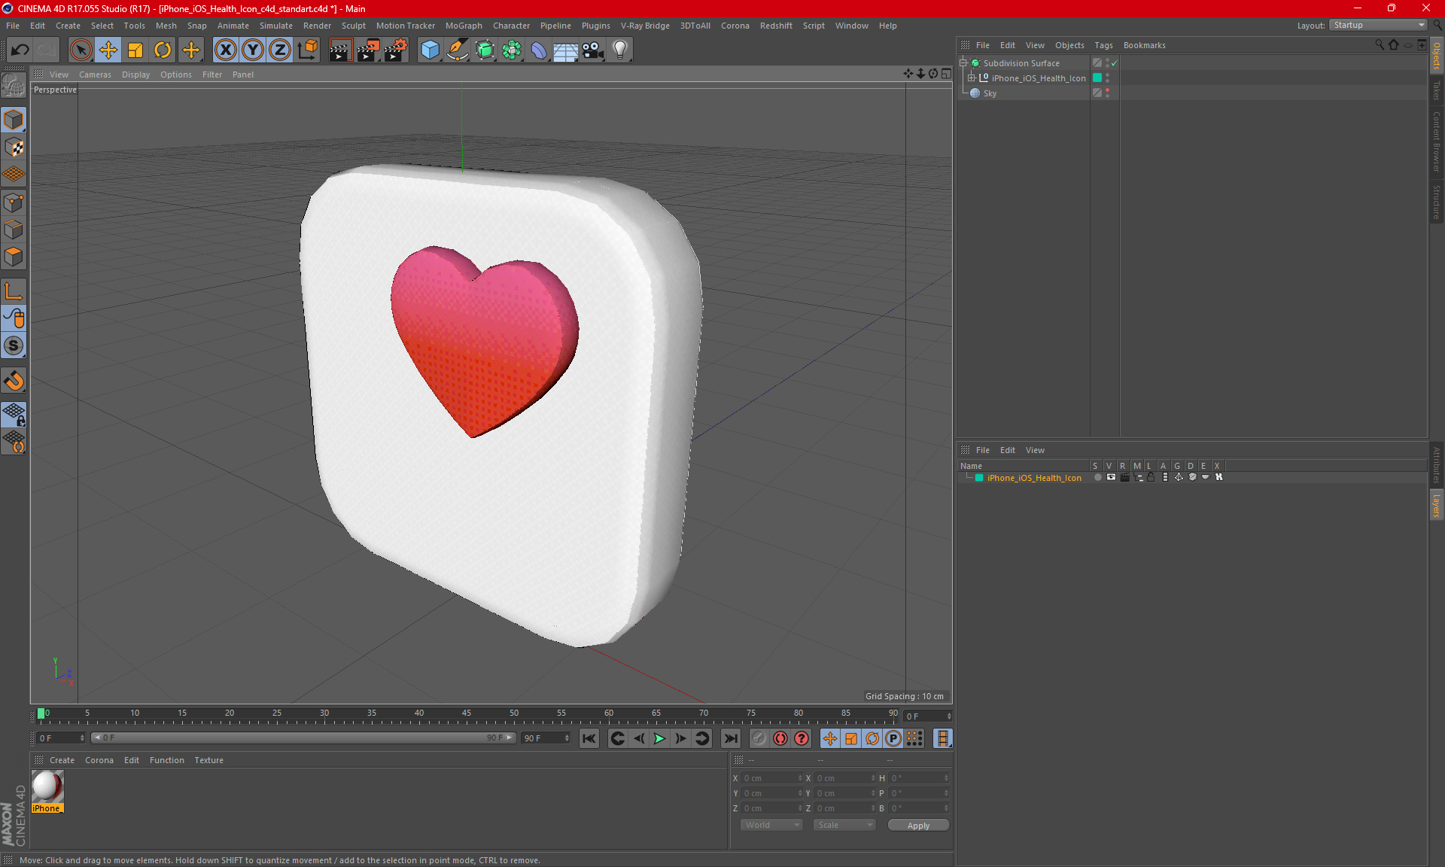Toggle Sky object visibility dots
This screenshot has width=1445, height=867.
[1107, 93]
